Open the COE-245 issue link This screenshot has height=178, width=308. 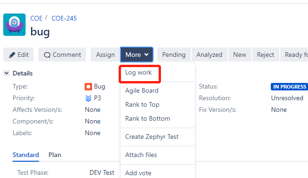click(64, 18)
